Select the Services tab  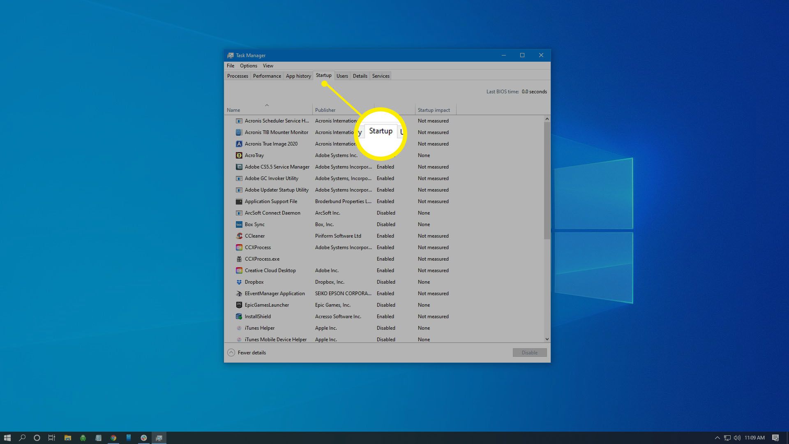click(x=380, y=76)
